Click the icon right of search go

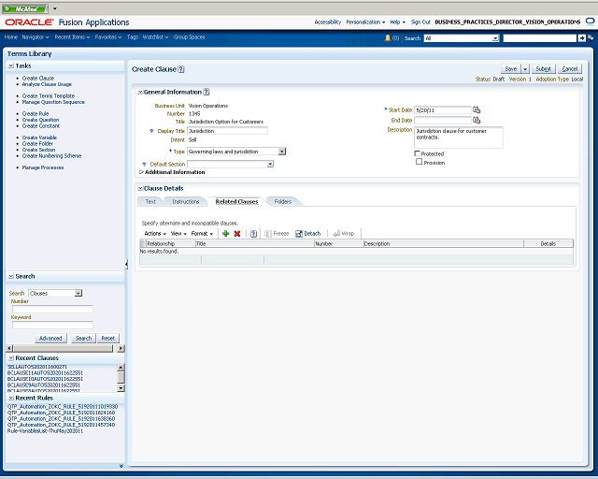point(591,37)
